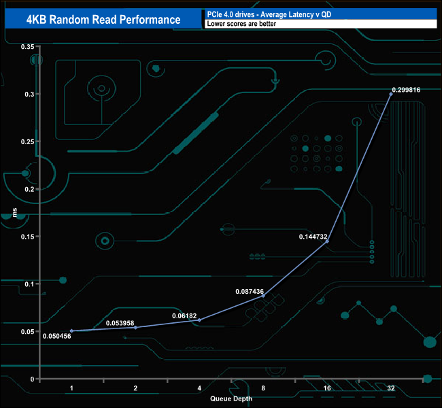Click the PCIe 4.0 drives subtitle bar
The image size is (442, 408).
pos(321,14)
